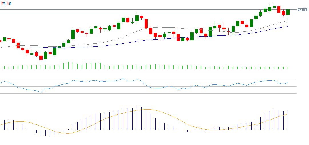Image resolution: width=309 pixels, height=145 pixels.
Task: Click the last MACD histogram bar on right
Action: tap(288, 120)
